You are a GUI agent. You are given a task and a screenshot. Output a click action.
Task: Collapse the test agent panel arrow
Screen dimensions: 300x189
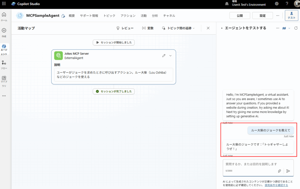point(222,28)
